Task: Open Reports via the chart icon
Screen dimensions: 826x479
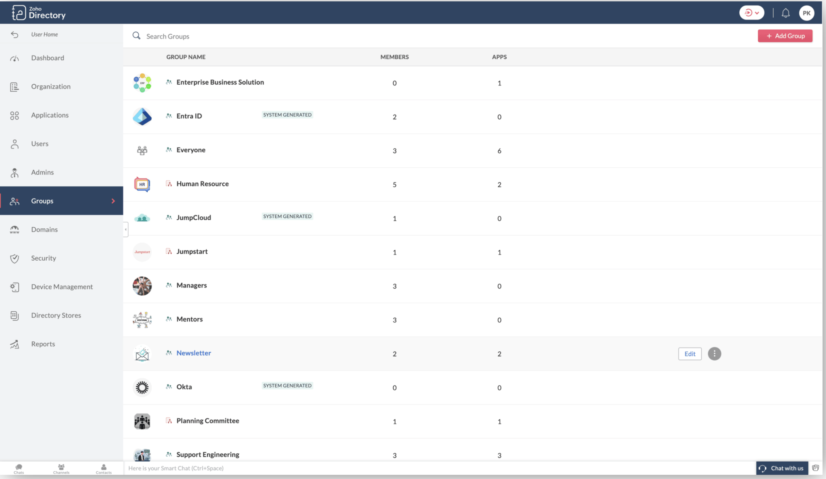Action: pos(15,344)
